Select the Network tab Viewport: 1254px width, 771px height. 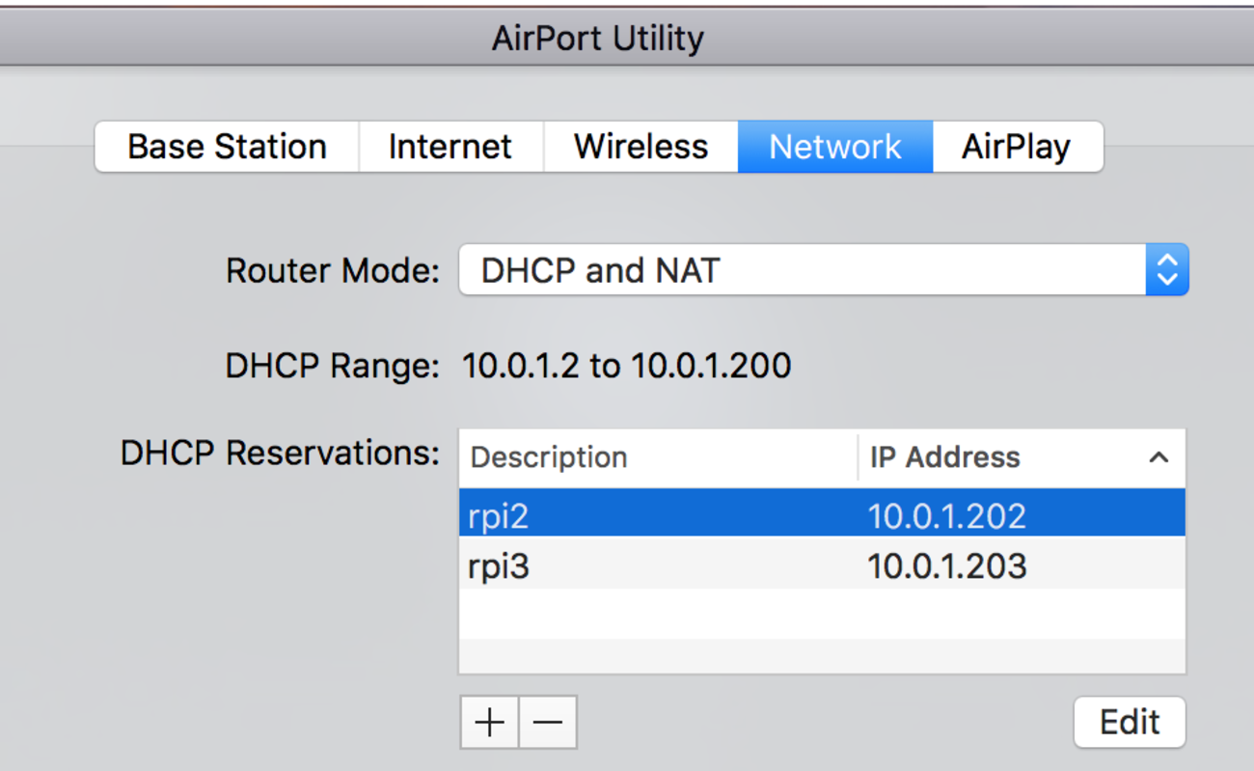835,147
